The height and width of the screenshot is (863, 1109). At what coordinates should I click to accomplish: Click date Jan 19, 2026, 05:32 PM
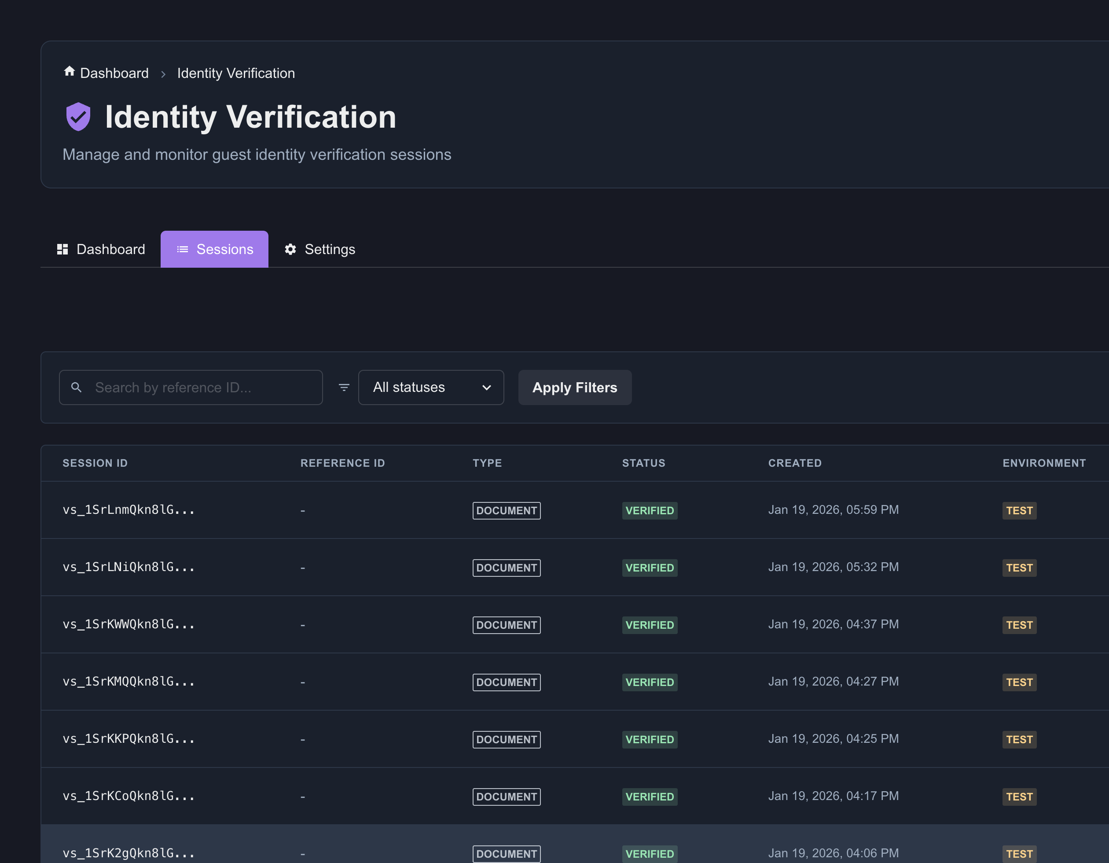pos(833,567)
